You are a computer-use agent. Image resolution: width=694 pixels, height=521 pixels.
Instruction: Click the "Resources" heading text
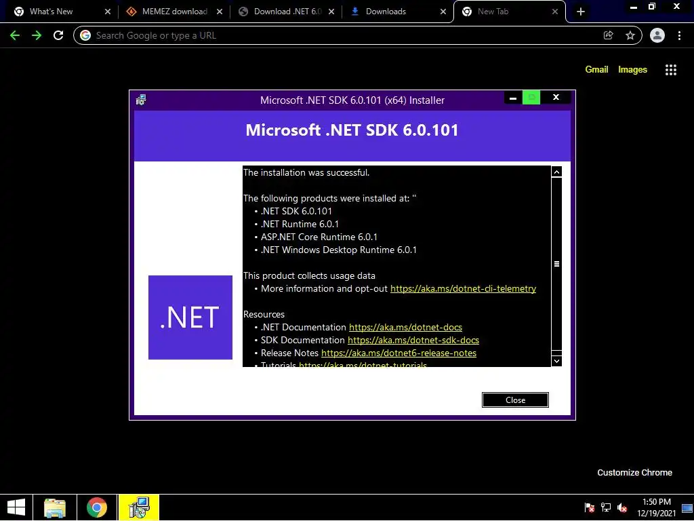264,314
